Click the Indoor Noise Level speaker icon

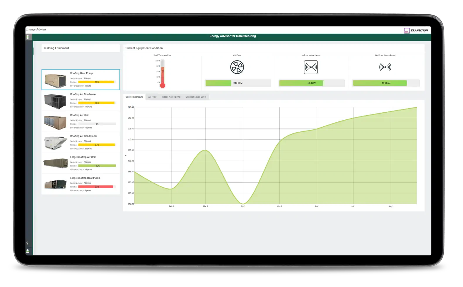[311, 67]
